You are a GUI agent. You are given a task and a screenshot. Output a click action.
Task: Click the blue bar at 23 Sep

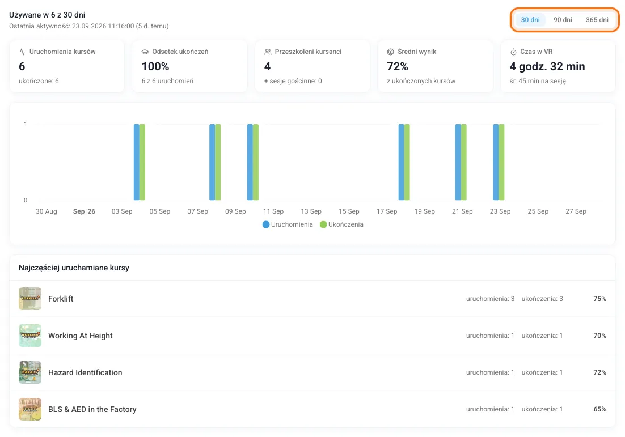click(496, 162)
